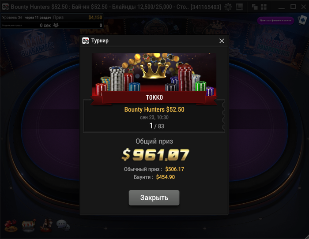The width and height of the screenshot is (309, 239).
Task: Click the $4,150 prize value
Action: click(x=95, y=18)
